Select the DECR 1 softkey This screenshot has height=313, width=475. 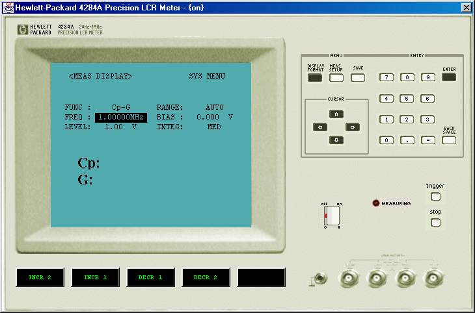150,277
